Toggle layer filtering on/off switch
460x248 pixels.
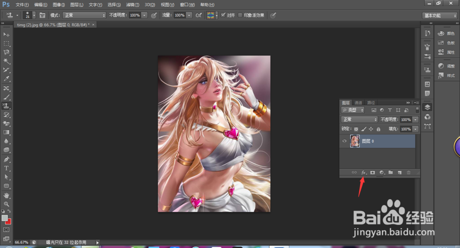(x=417, y=110)
